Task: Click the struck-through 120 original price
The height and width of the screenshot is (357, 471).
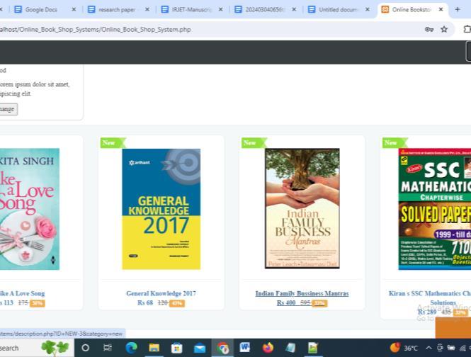Action: tap(163, 302)
